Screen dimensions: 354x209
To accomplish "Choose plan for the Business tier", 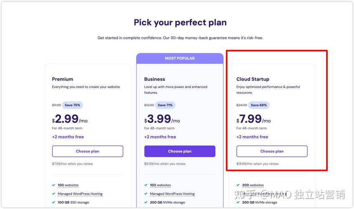I will [180, 151].
